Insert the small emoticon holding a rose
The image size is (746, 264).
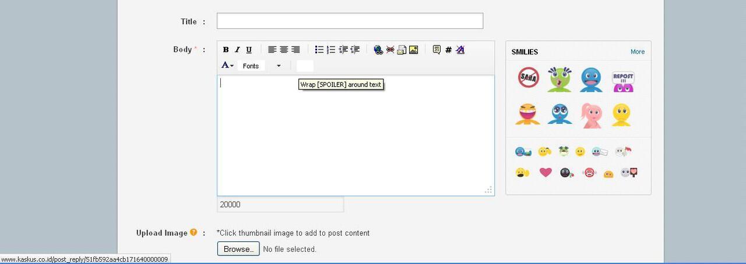[623, 152]
